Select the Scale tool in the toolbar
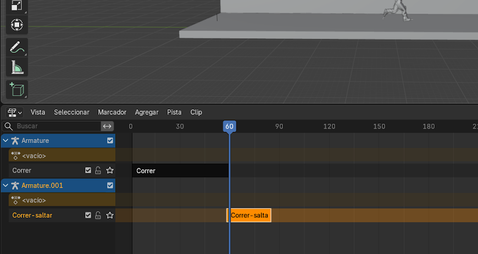Viewport: 478px width, 254px height. click(16, 5)
